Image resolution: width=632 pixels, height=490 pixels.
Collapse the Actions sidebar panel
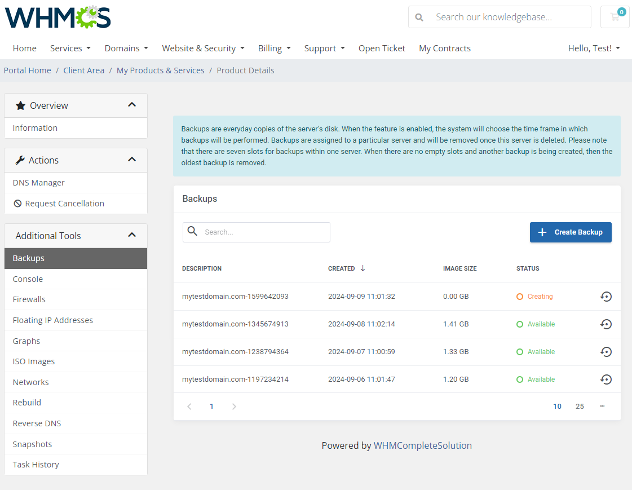coord(132,160)
